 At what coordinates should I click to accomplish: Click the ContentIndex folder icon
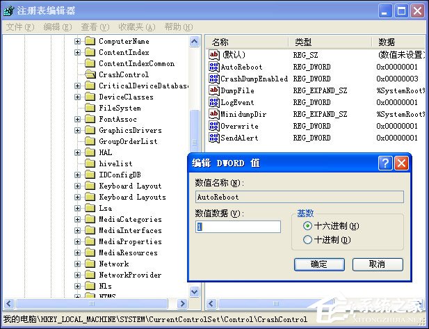(x=90, y=52)
